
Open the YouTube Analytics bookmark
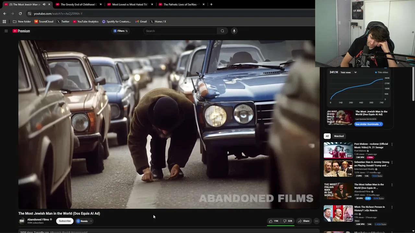tap(86, 22)
